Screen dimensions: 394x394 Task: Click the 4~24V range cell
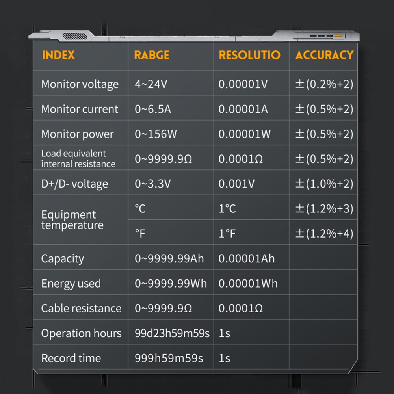[151, 84]
